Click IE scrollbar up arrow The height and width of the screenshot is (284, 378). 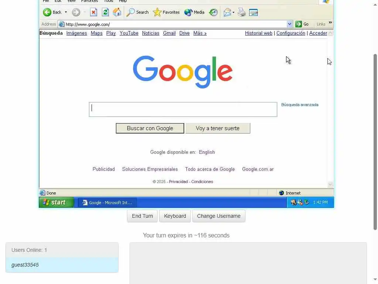pyautogui.click(x=330, y=33)
